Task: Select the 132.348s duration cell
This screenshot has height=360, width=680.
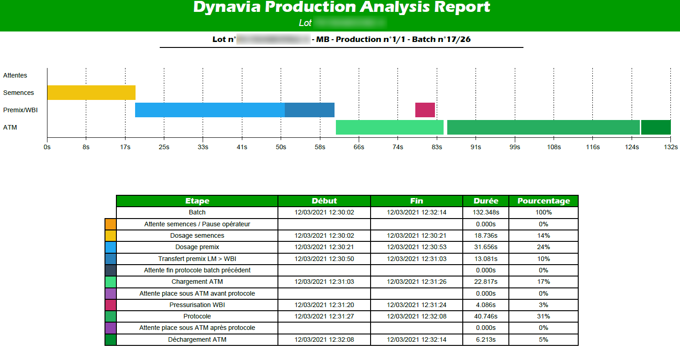Action: pos(486,212)
